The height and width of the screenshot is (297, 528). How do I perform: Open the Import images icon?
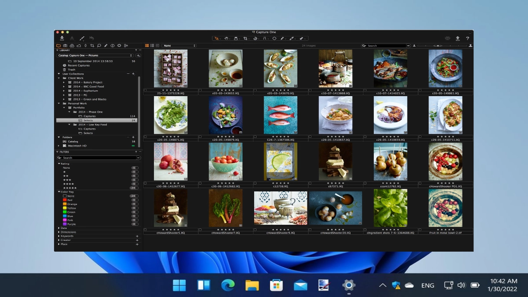click(x=62, y=38)
